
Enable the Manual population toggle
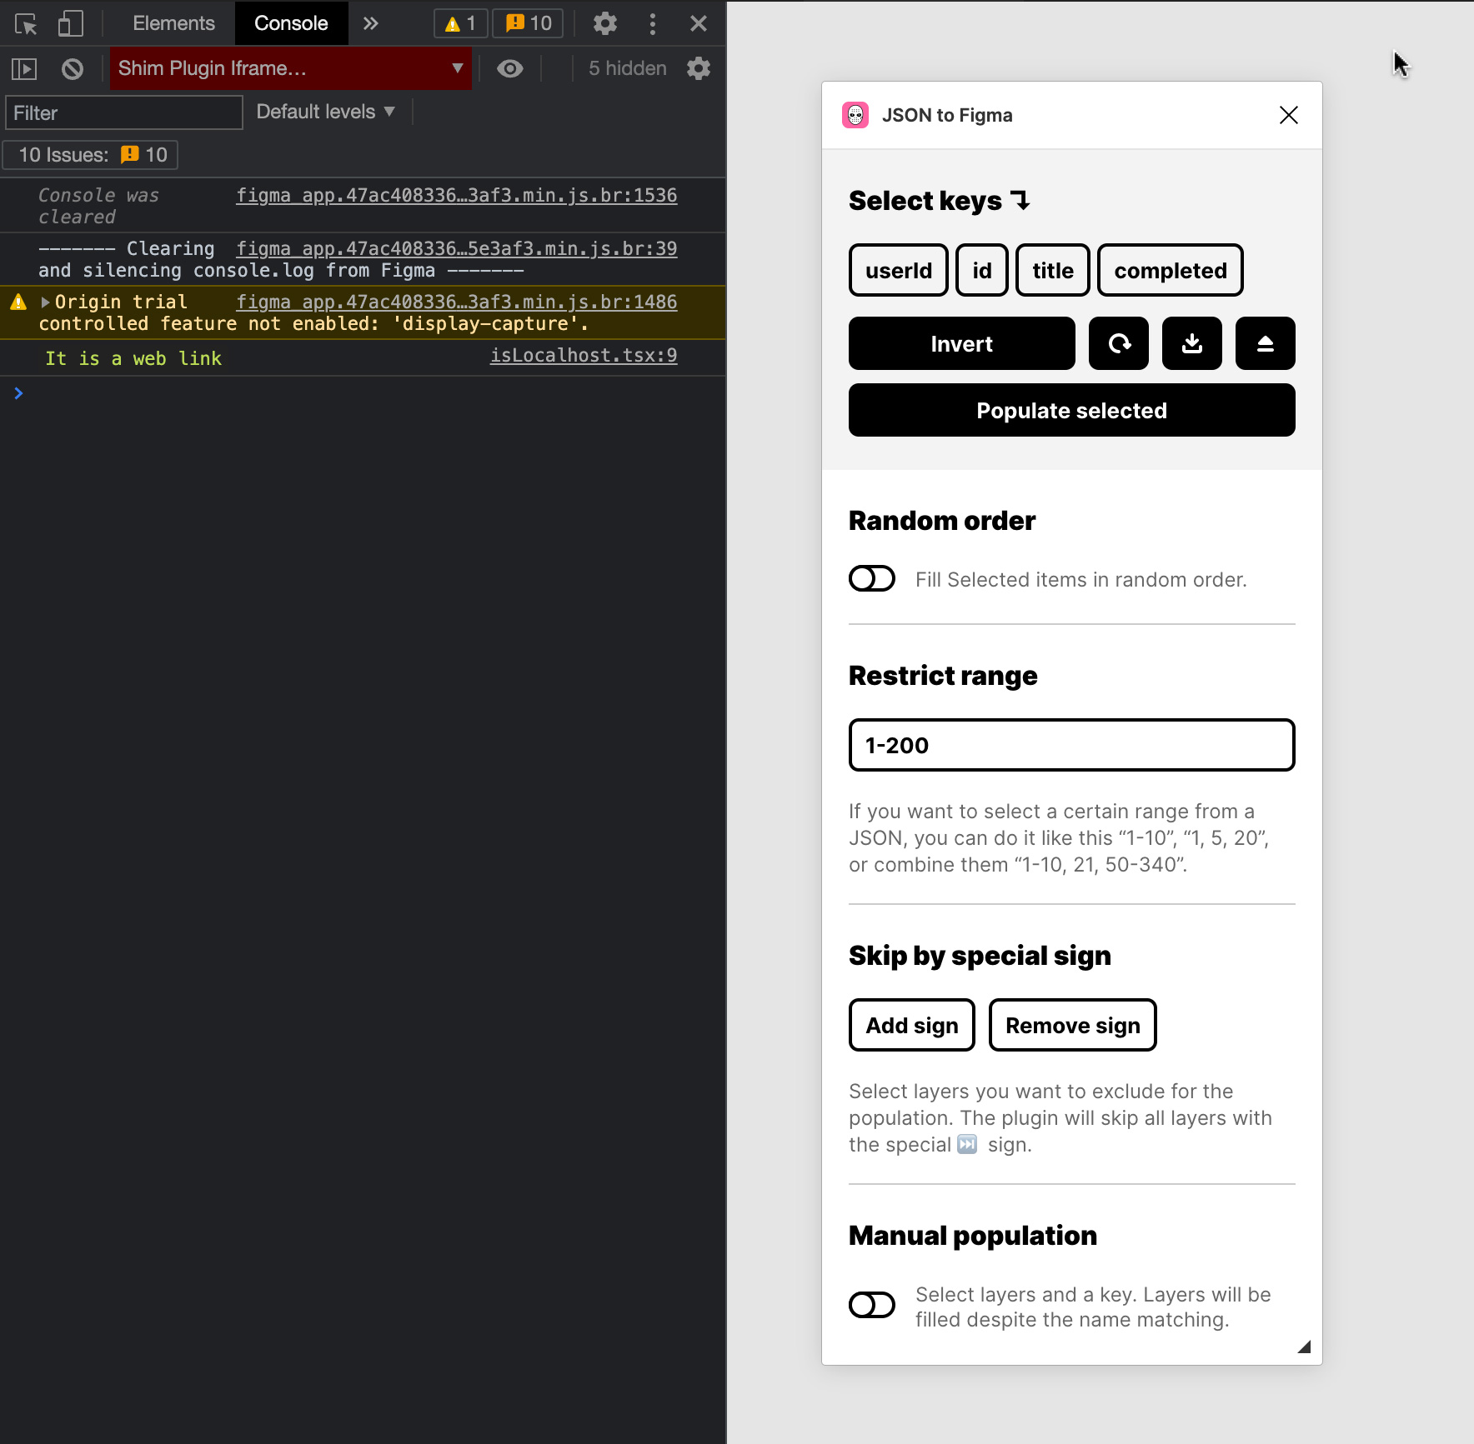pyautogui.click(x=871, y=1304)
